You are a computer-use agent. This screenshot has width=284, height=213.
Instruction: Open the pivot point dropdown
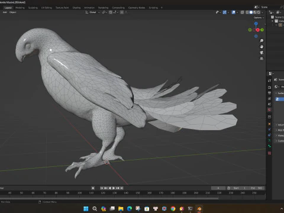(105, 12)
